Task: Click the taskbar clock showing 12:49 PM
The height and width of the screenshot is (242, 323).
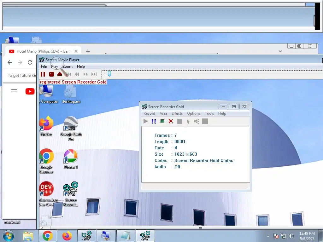Action: point(307,236)
